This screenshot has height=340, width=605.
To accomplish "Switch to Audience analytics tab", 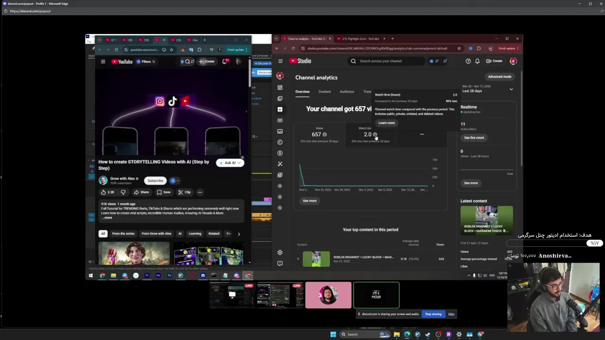I will click(347, 92).
